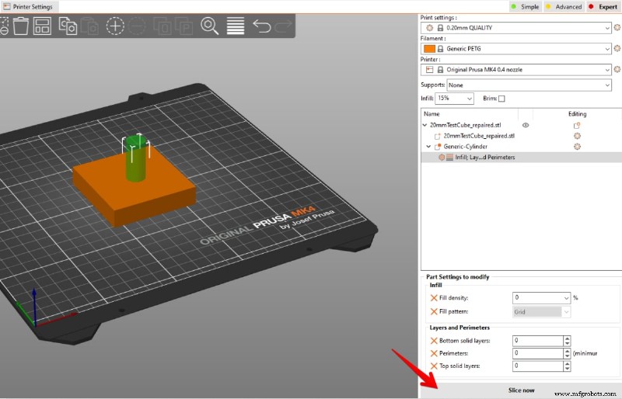622x399 pixels.
Task: Click the gear beside the Filament dropdown
Action: 617,48
